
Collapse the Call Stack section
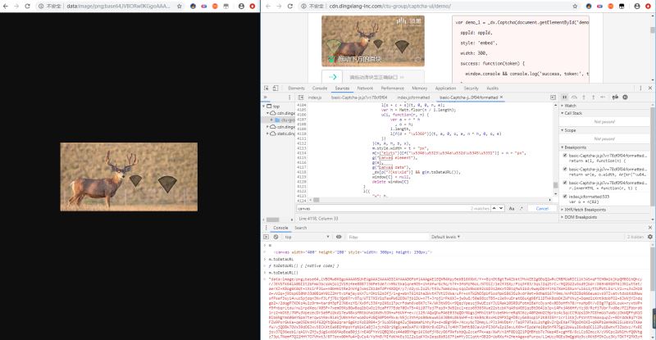pos(584,113)
